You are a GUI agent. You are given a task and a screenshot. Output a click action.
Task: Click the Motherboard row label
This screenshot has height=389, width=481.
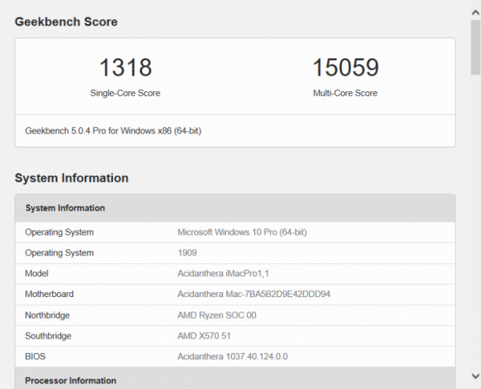49,294
